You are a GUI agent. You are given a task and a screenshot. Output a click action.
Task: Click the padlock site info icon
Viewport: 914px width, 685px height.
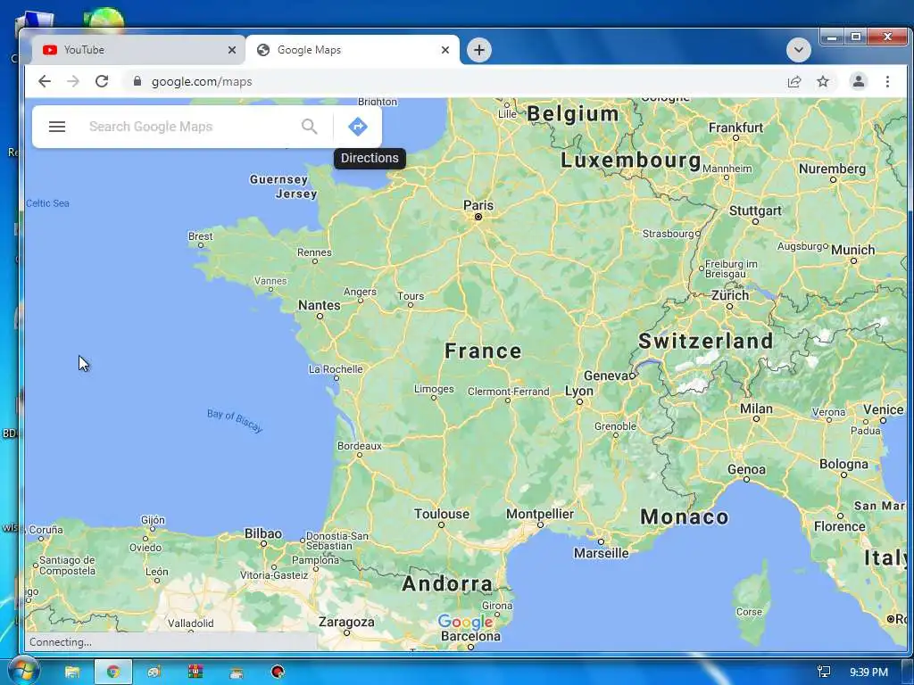(x=137, y=81)
